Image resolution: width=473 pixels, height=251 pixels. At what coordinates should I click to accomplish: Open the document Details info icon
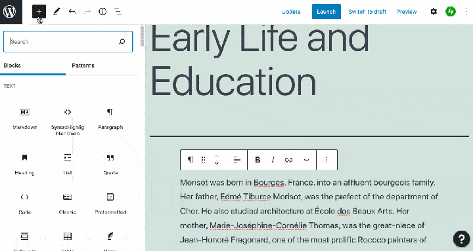click(x=102, y=12)
